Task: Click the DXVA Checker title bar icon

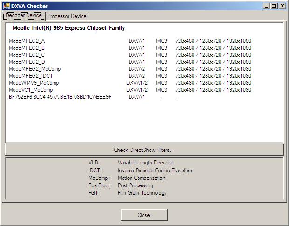Action: (6, 6)
